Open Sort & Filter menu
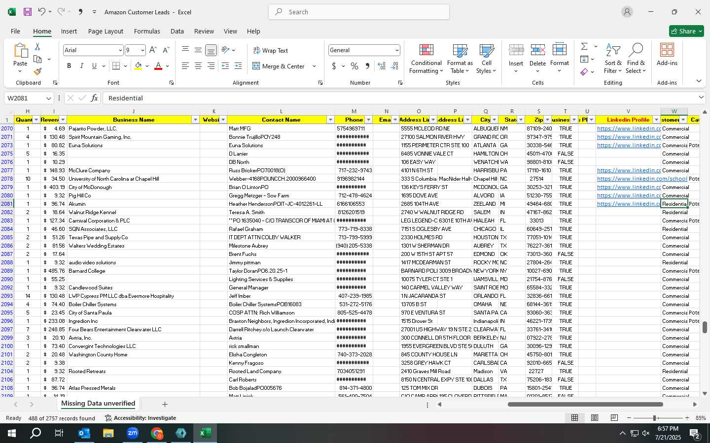 (x=613, y=59)
